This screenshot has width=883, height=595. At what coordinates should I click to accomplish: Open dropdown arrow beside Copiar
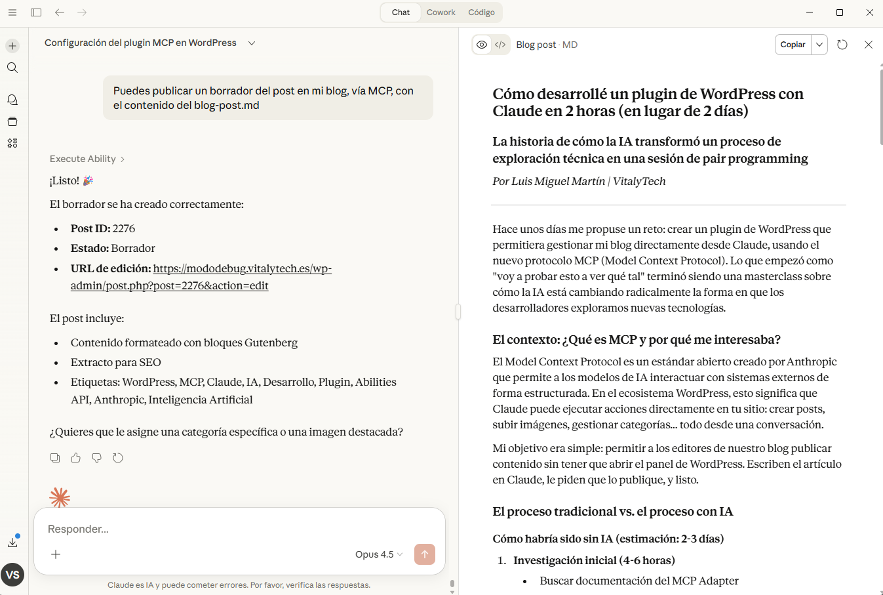click(x=819, y=45)
